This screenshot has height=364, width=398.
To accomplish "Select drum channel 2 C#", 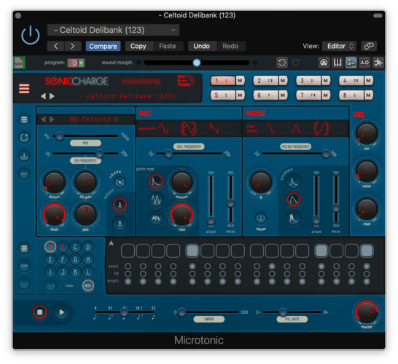I will [x=266, y=81].
